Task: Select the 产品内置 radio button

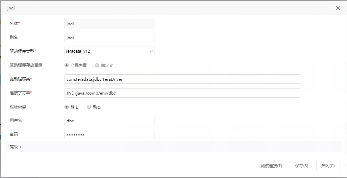Action: tap(66, 65)
